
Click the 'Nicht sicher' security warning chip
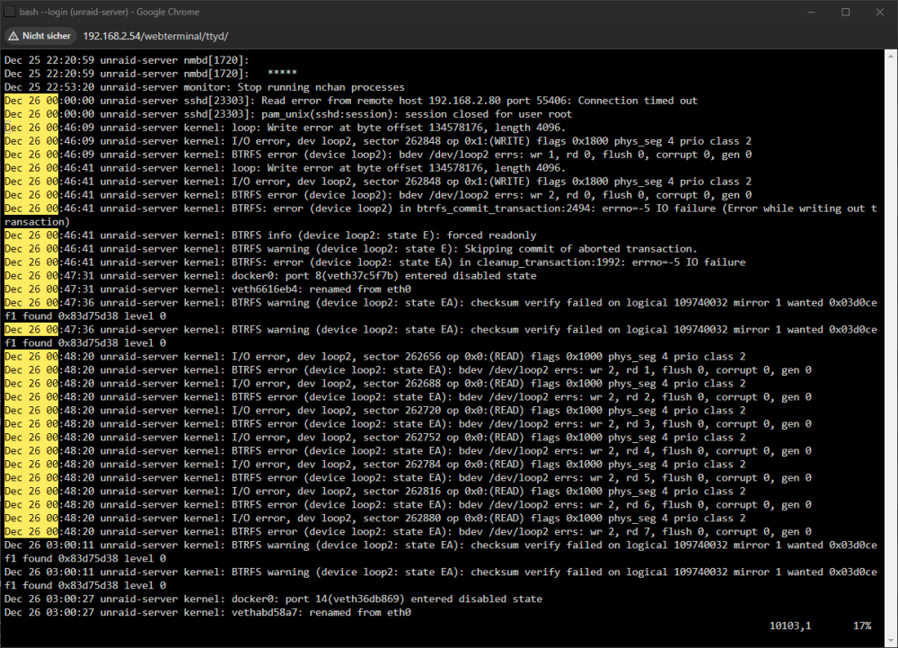coord(40,36)
